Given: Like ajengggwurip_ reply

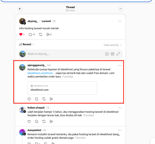Looking at the screenshot, I should click(29, 99).
